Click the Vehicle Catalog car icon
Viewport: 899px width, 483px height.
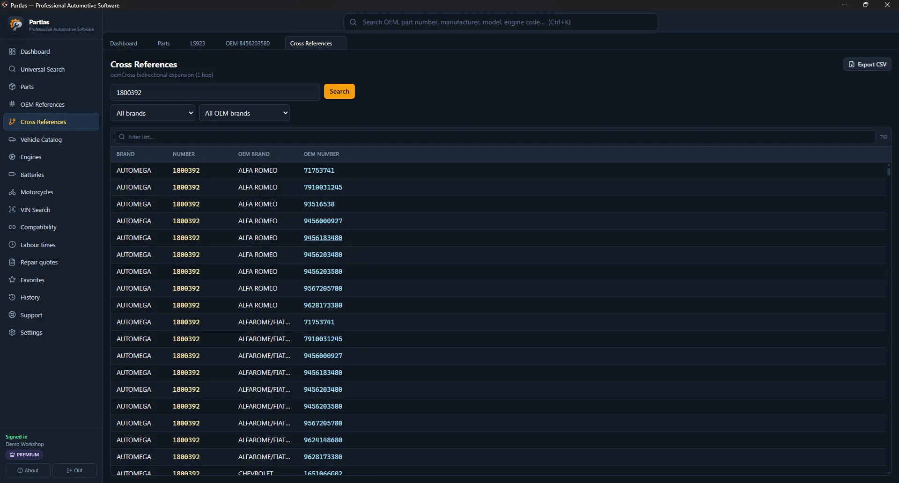click(12, 139)
